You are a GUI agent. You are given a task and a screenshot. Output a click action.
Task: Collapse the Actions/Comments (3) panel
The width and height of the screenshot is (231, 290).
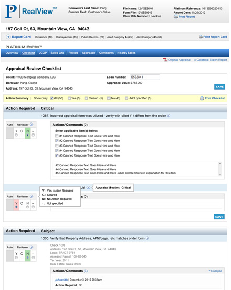pos(215,271)
